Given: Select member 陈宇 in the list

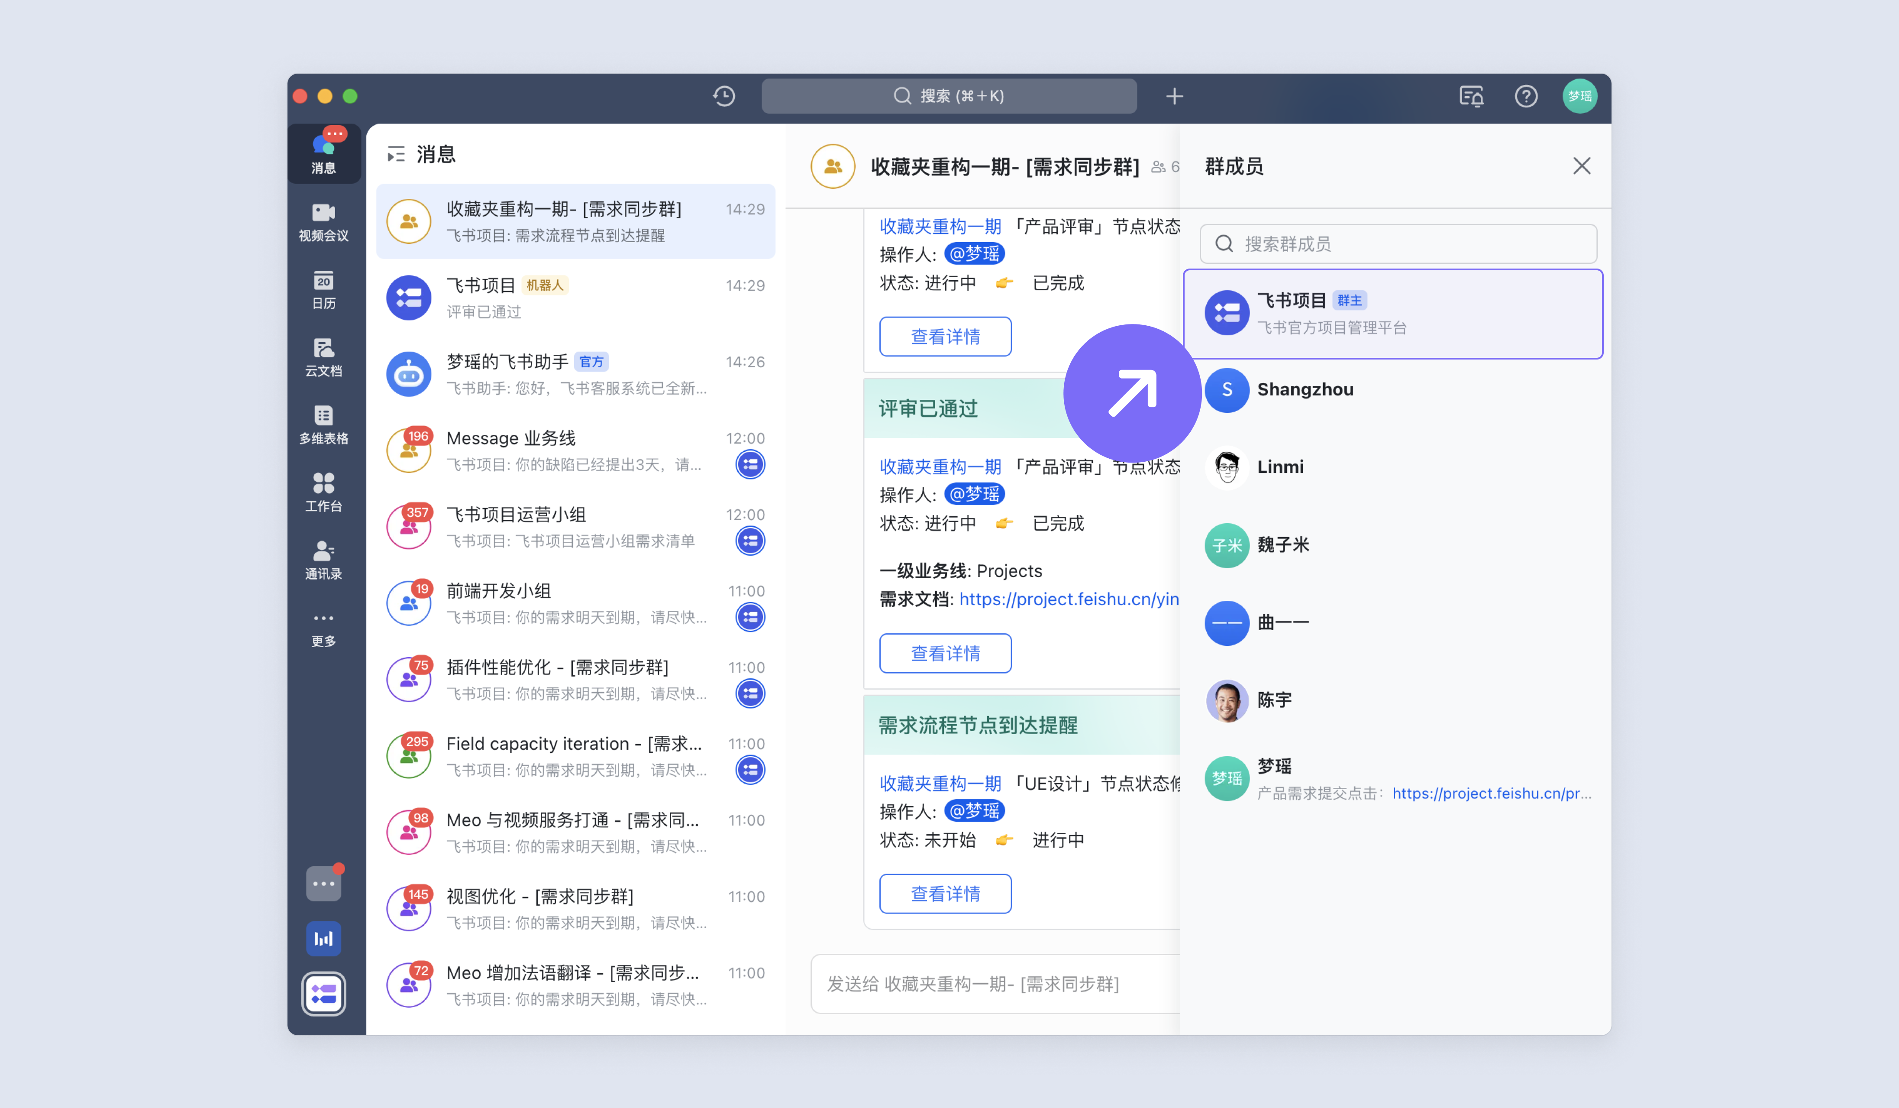Looking at the screenshot, I should pyautogui.click(x=1392, y=700).
